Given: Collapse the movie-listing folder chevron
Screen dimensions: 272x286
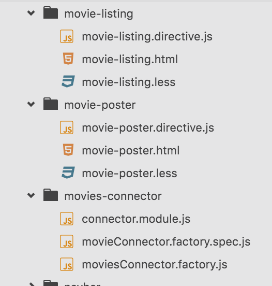Looking at the screenshot, I should (x=31, y=13).
